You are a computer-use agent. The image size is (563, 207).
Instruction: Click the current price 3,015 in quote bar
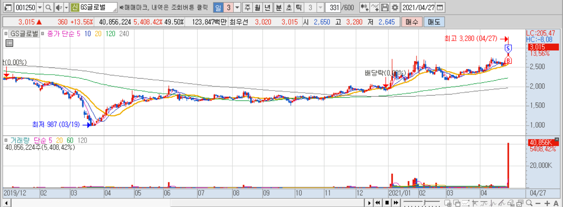pyautogui.click(x=27, y=22)
